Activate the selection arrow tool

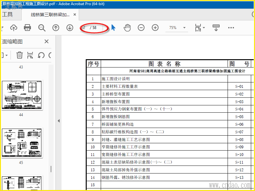click(113, 28)
